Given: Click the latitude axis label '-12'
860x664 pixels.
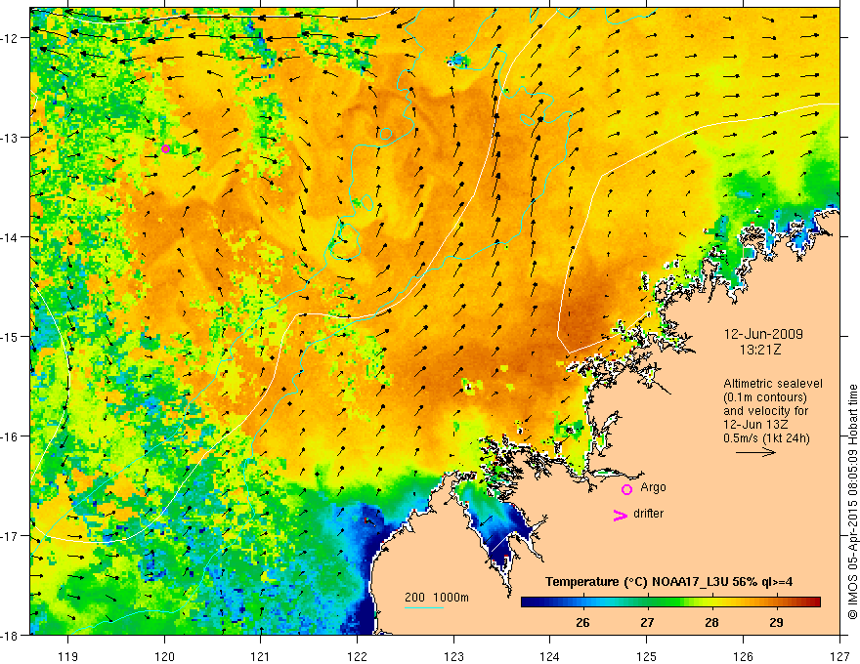Looking at the screenshot, I should point(11,38).
